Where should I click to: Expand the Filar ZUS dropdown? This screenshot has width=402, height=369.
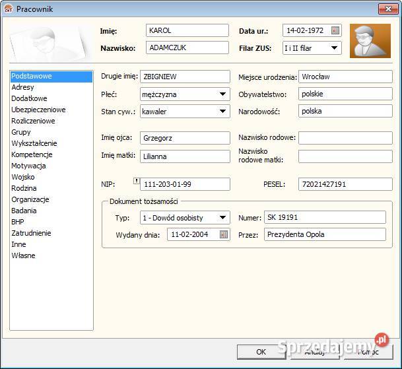pos(334,48)
